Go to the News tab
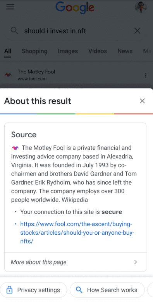 click(125, 51)
